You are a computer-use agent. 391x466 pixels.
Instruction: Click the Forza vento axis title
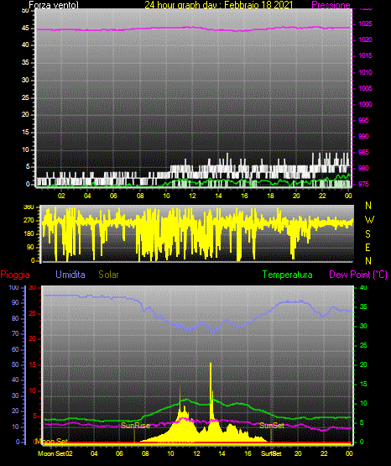(54, 5)
